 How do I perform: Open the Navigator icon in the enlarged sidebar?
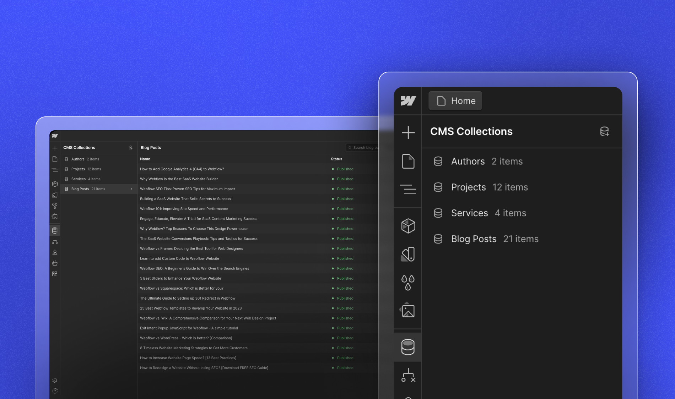[408, 189]
